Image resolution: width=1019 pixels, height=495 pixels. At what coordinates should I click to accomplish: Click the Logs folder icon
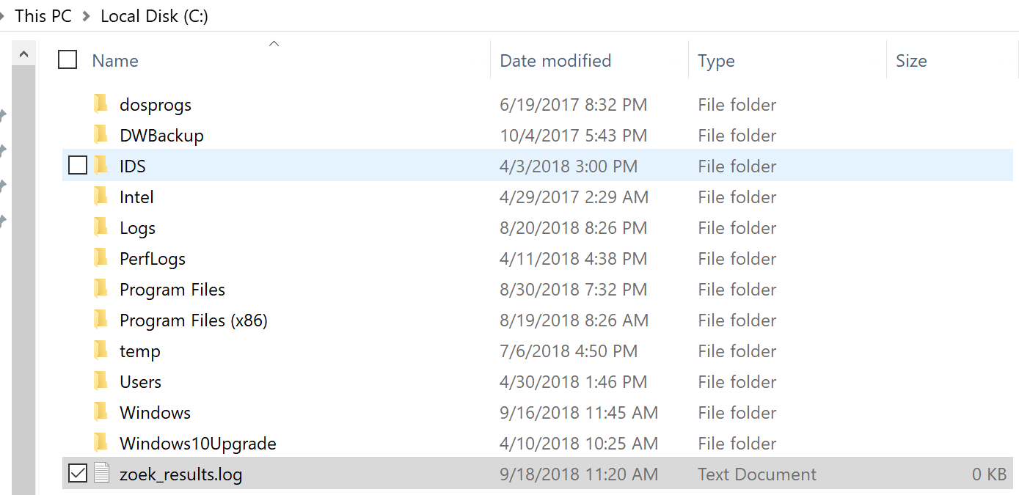[101, 227]
